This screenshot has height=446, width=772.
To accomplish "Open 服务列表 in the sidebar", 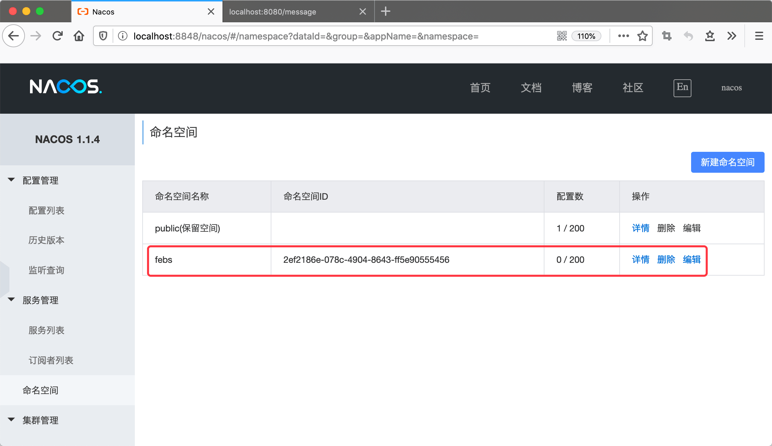I will pyautogui.click(x=47, y=330).
